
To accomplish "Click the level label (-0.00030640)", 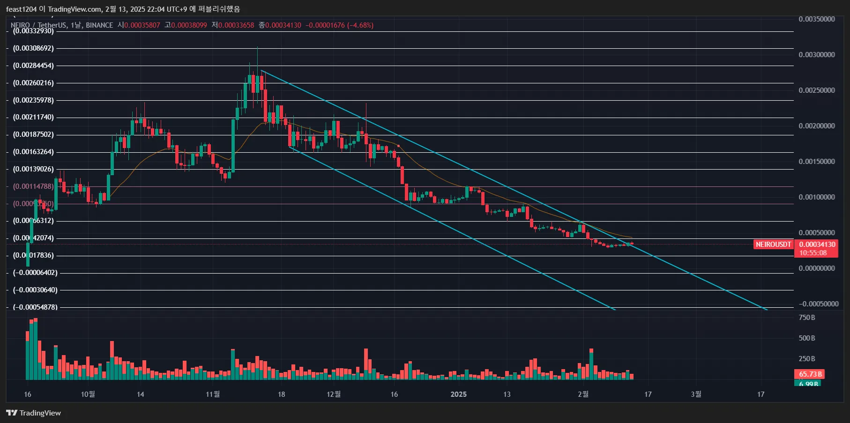I will 35,290.
